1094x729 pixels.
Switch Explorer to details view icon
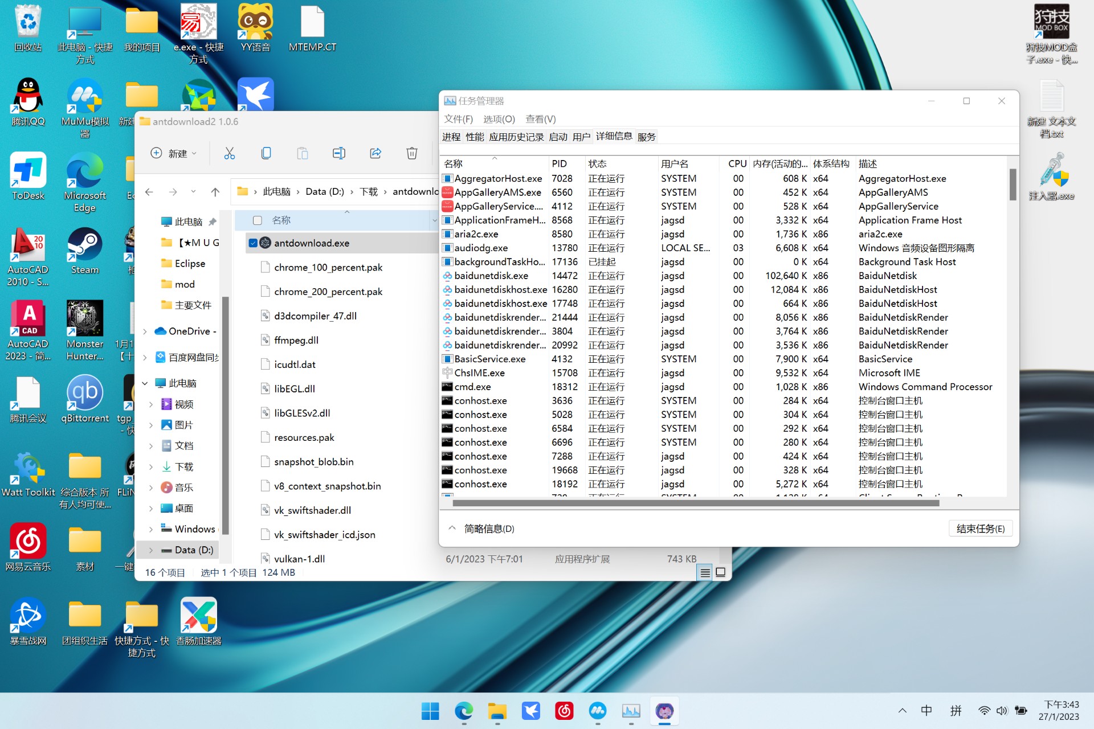(x=705, y=572)
